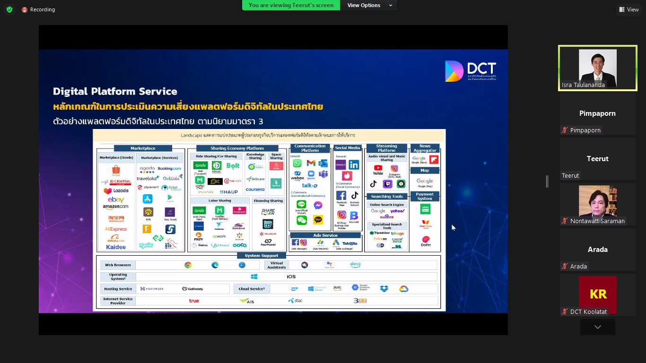Screen dimensions: 646x363
Task: Click the Kaidee logo
Action: (116, 247)
